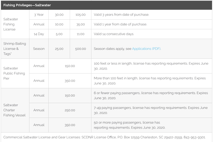Click the 30.00 price cell
This screenshot has width=213, height=142.
point(59,15)
